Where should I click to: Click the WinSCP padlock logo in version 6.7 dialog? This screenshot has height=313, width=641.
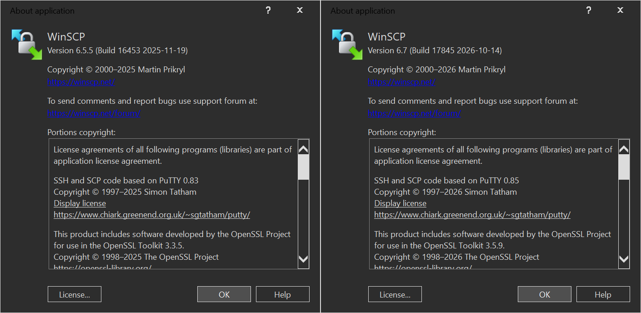tap(347, 45)
